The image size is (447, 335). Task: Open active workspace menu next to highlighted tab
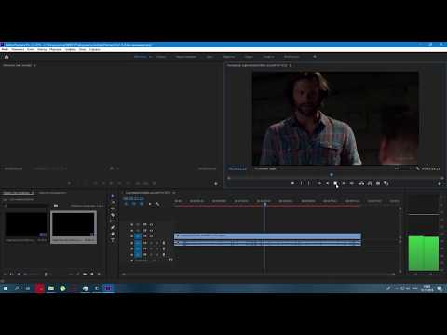(151, 57)
